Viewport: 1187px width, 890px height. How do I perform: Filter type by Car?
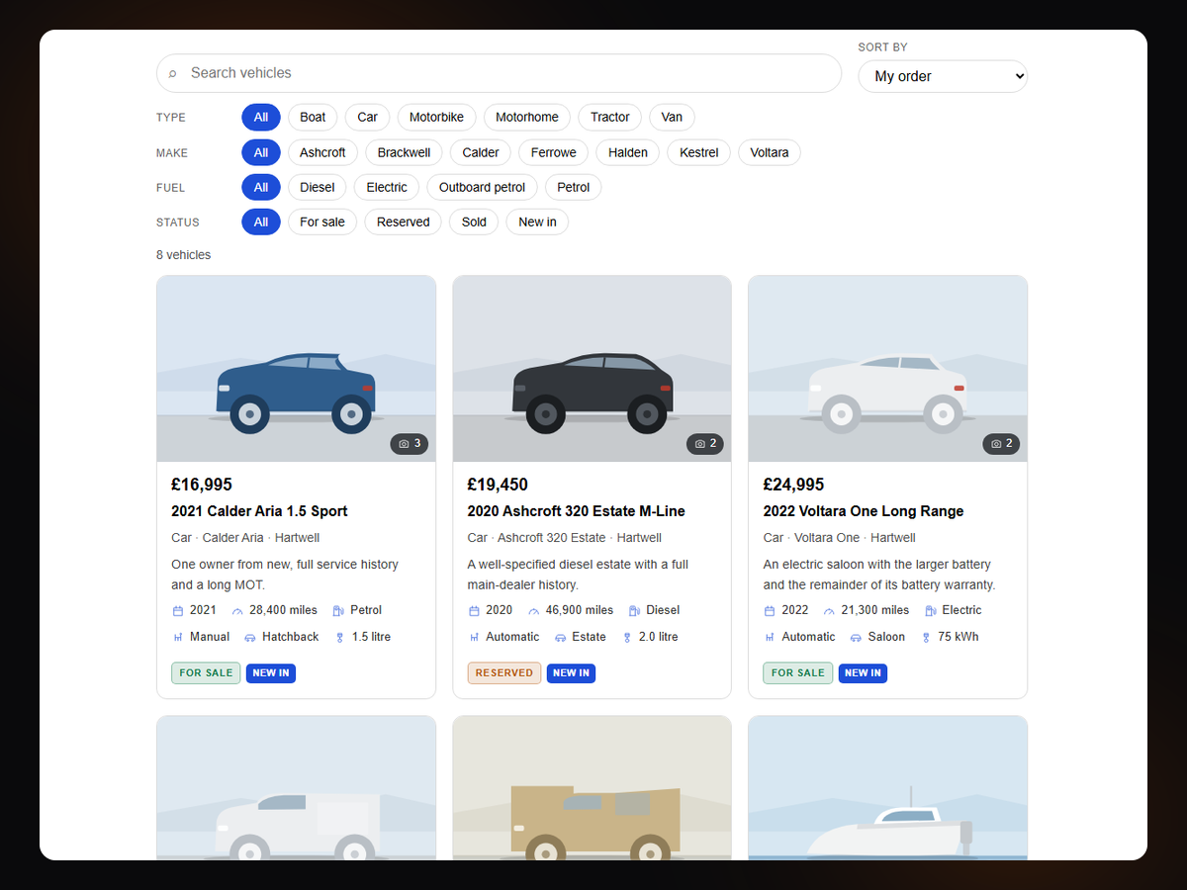coord(368,117)
